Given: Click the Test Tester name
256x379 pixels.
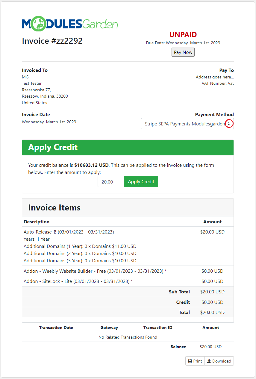Looking at the screenshot, I should (x=32, y=83).
